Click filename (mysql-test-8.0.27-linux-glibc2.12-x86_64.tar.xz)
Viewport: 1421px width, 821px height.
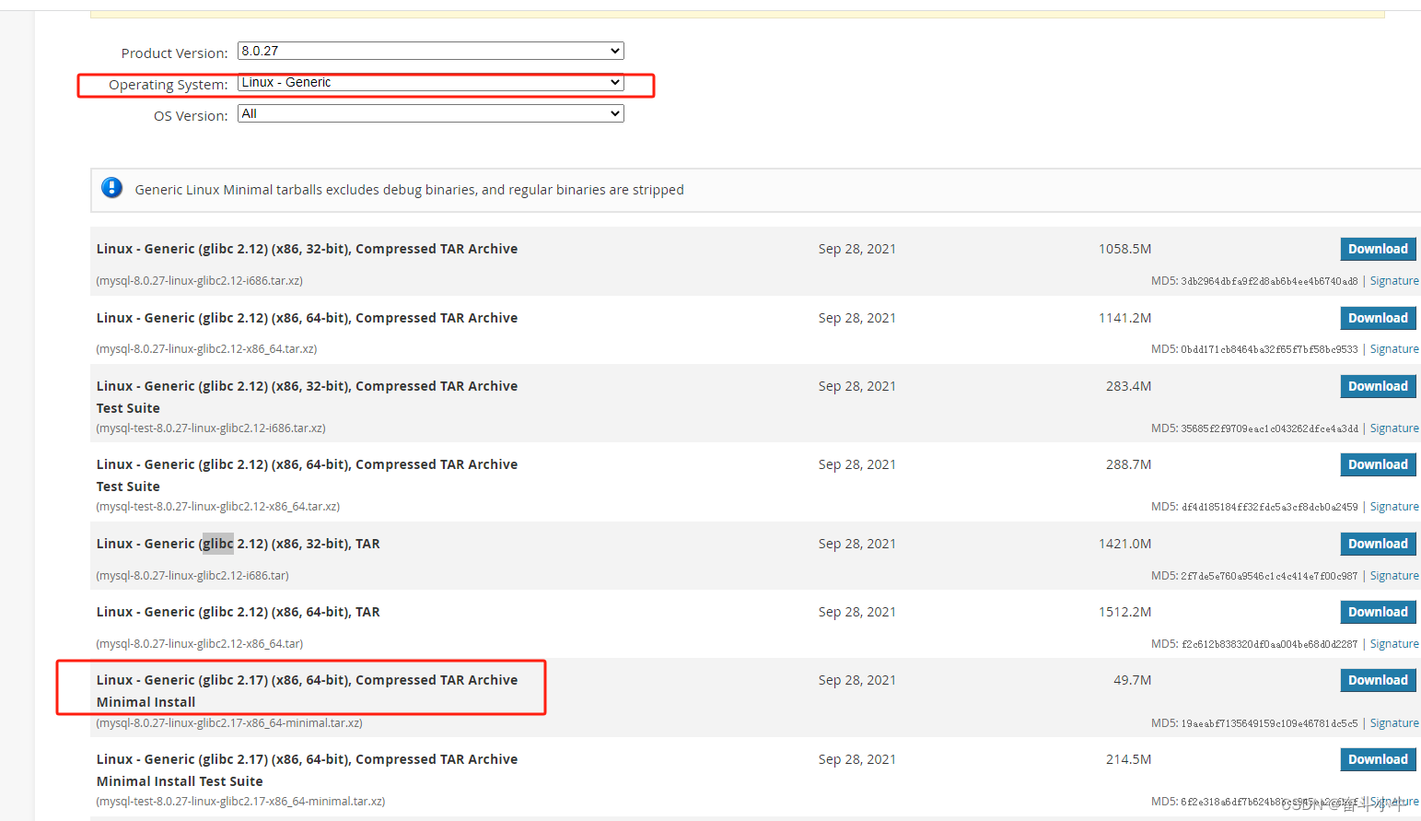click(218, 507)
